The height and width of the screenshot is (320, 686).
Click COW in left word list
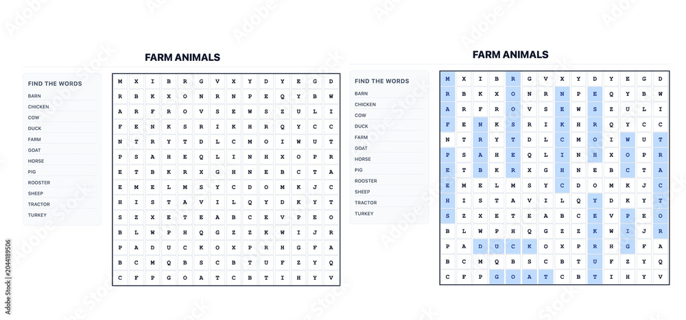tap(34, 118)
